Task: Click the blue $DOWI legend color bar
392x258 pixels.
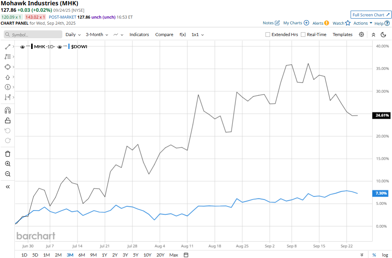Action: (69, 46)
